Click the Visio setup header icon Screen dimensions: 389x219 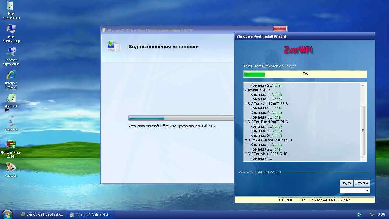pos(113,47)
